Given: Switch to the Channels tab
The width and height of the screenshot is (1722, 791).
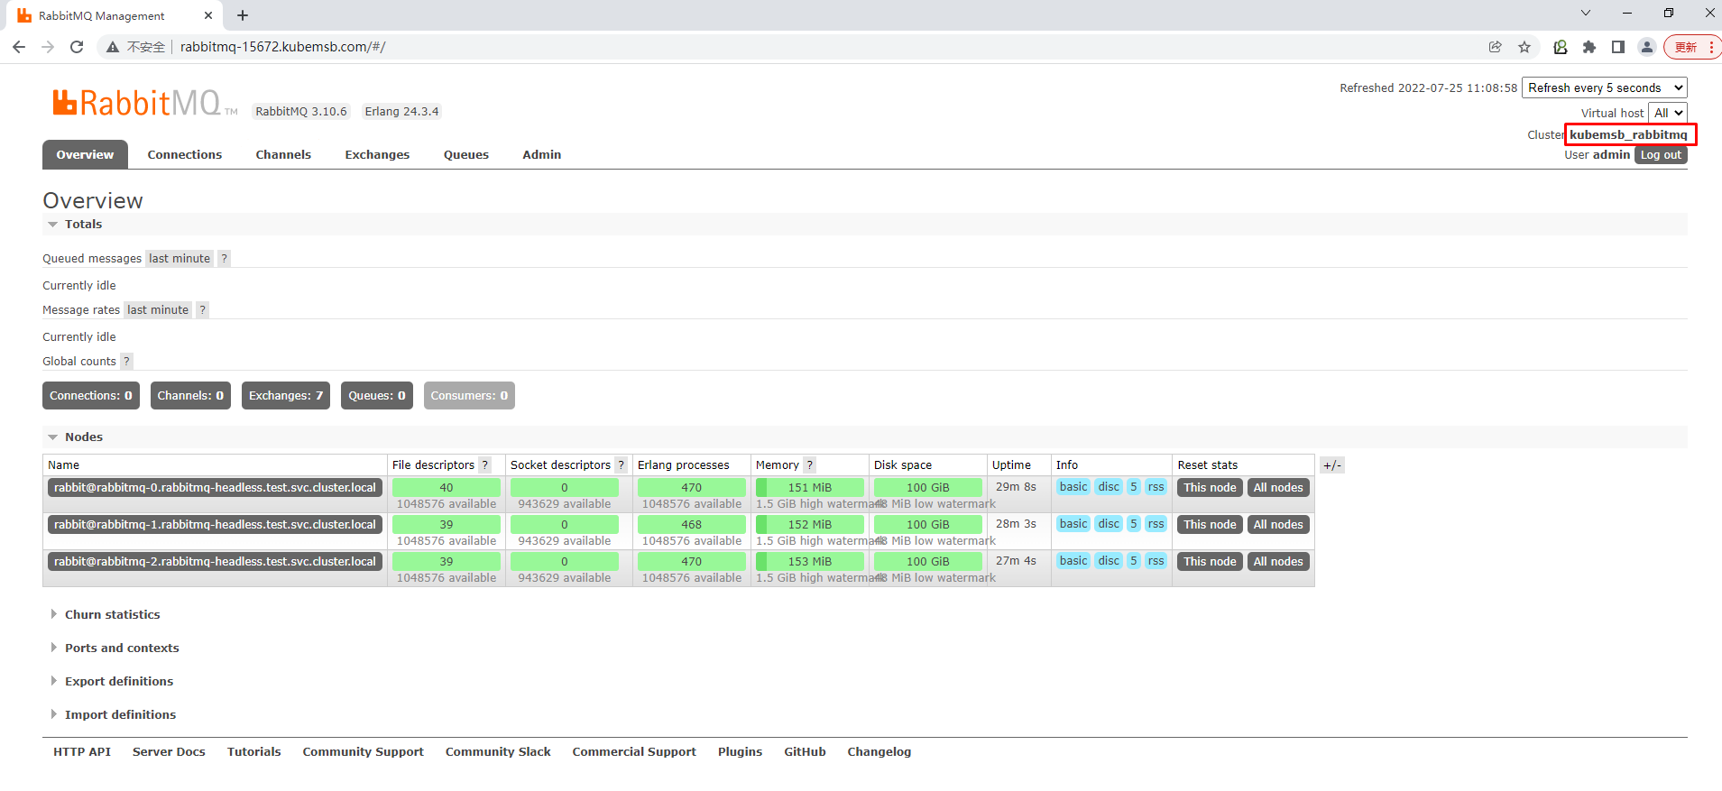Looking at the screenshot, I should tap(283, 155).
